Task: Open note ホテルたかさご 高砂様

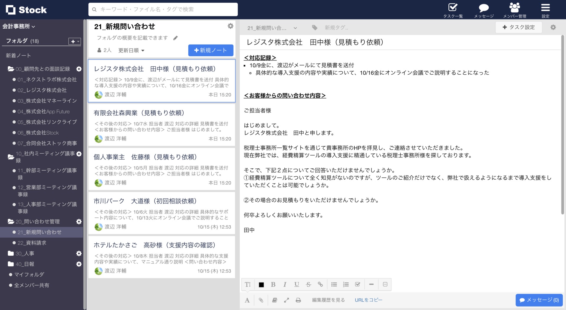Action: click(x=162, y=257)
